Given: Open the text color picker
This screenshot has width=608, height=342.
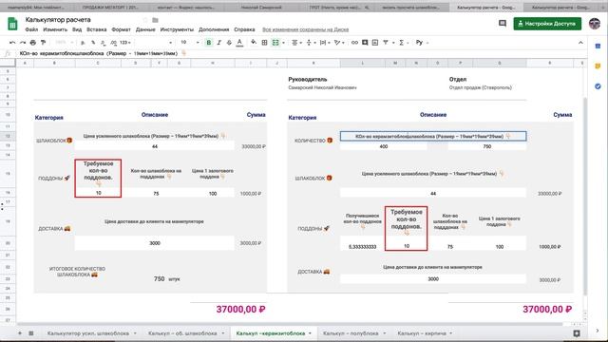Looking at the screenshot, I should coord(239,42).
